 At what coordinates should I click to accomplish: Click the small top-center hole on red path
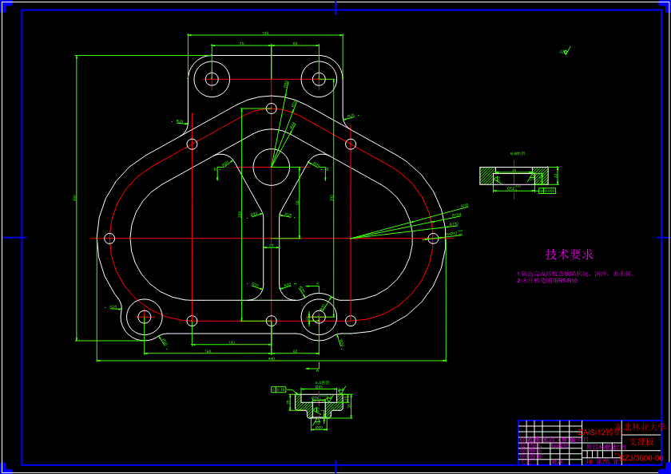(272, 109)
